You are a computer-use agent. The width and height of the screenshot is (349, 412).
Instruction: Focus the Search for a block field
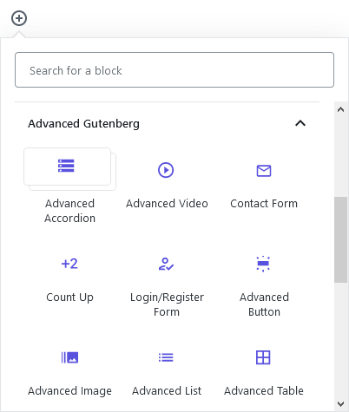point(174,69)
